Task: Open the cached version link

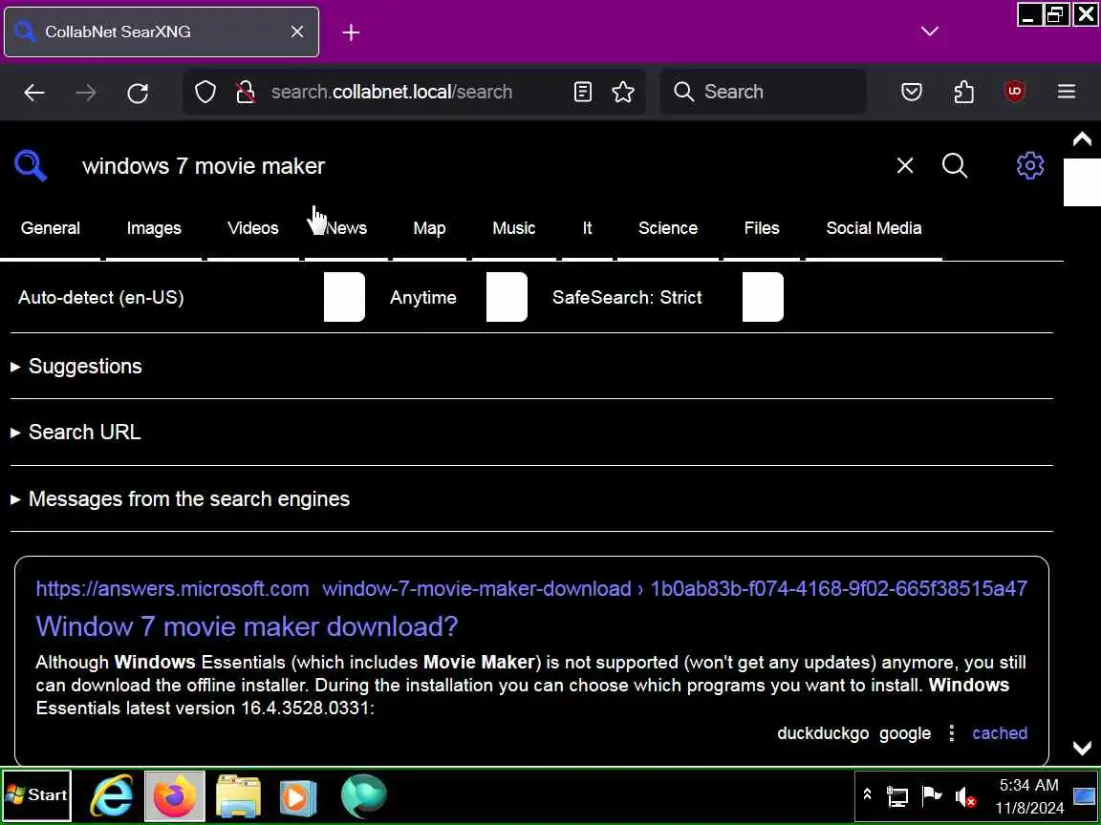Action: (999, 733)
